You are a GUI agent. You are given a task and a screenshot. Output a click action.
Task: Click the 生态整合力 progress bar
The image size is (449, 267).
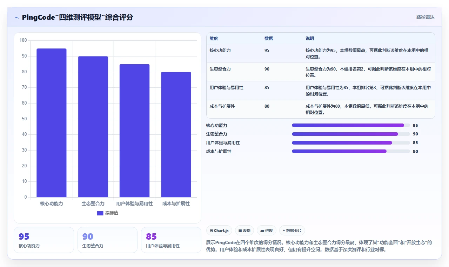pos(351,134)
